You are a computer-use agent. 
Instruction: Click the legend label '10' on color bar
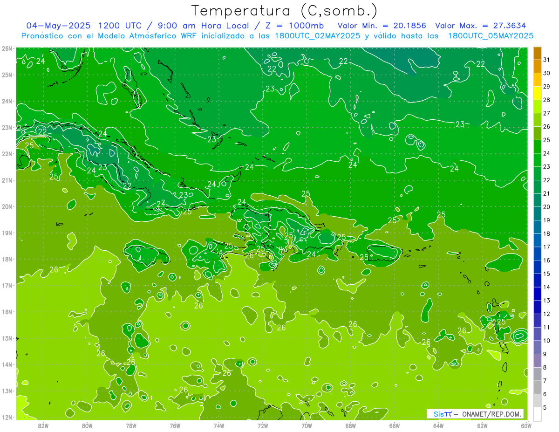[547, 341]
